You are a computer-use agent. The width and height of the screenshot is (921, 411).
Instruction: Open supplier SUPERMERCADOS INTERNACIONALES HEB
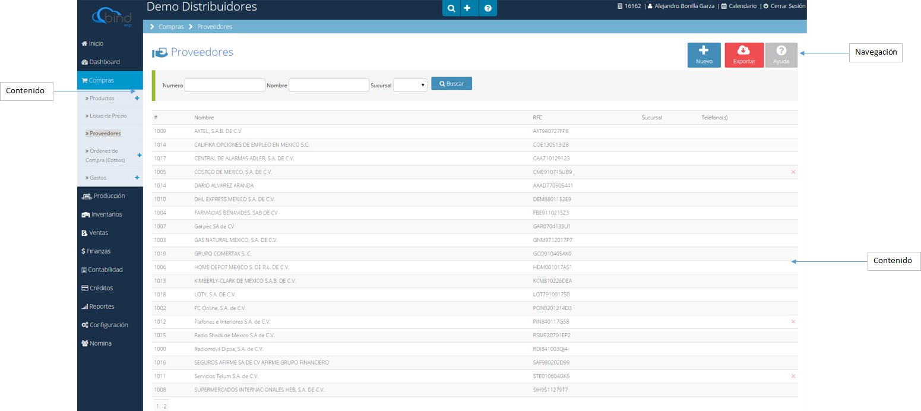pyautogui.click(x=259, y=390)
